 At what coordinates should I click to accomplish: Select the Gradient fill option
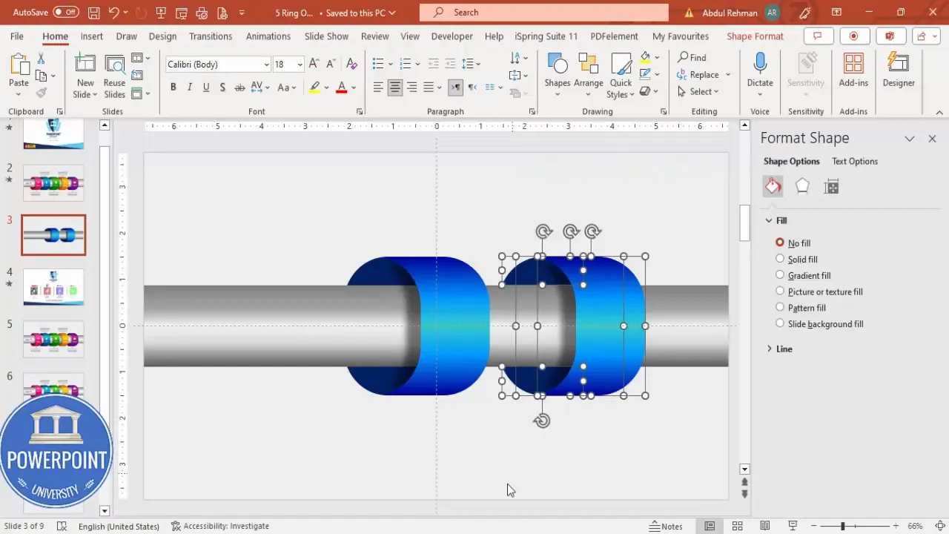coord(803,275)
